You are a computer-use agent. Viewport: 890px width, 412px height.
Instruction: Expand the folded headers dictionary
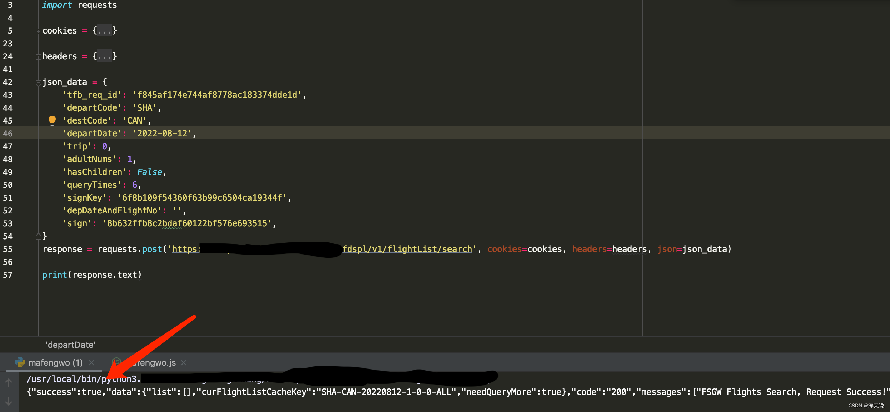tap(38, 57)
